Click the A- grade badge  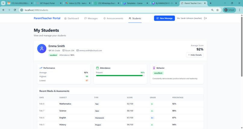(x=152, y=111)
